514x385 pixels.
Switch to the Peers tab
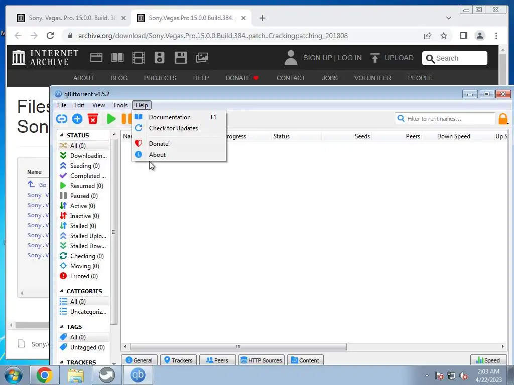[x=217, y=360]
